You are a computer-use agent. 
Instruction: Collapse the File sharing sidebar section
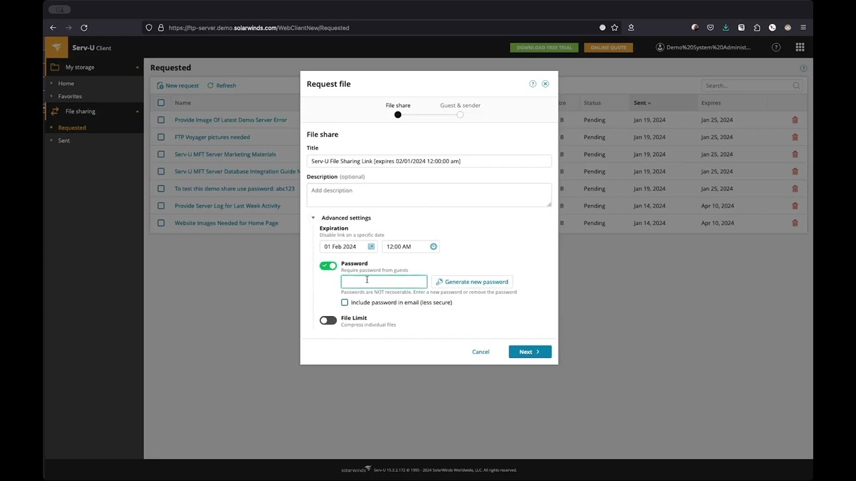coord(137,112)
